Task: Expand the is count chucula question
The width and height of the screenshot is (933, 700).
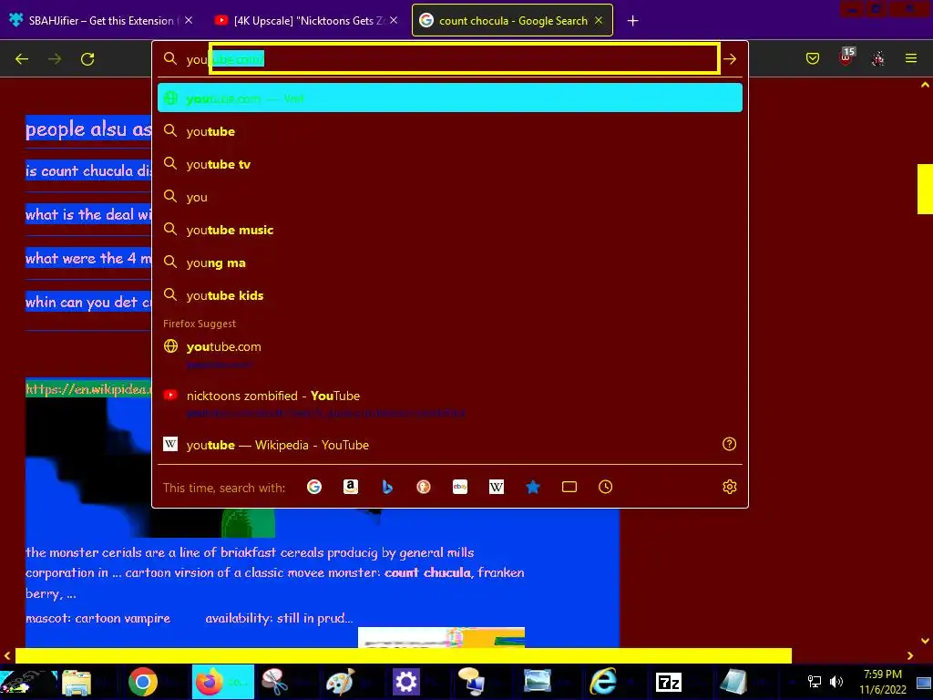Action: click(88, 170)
